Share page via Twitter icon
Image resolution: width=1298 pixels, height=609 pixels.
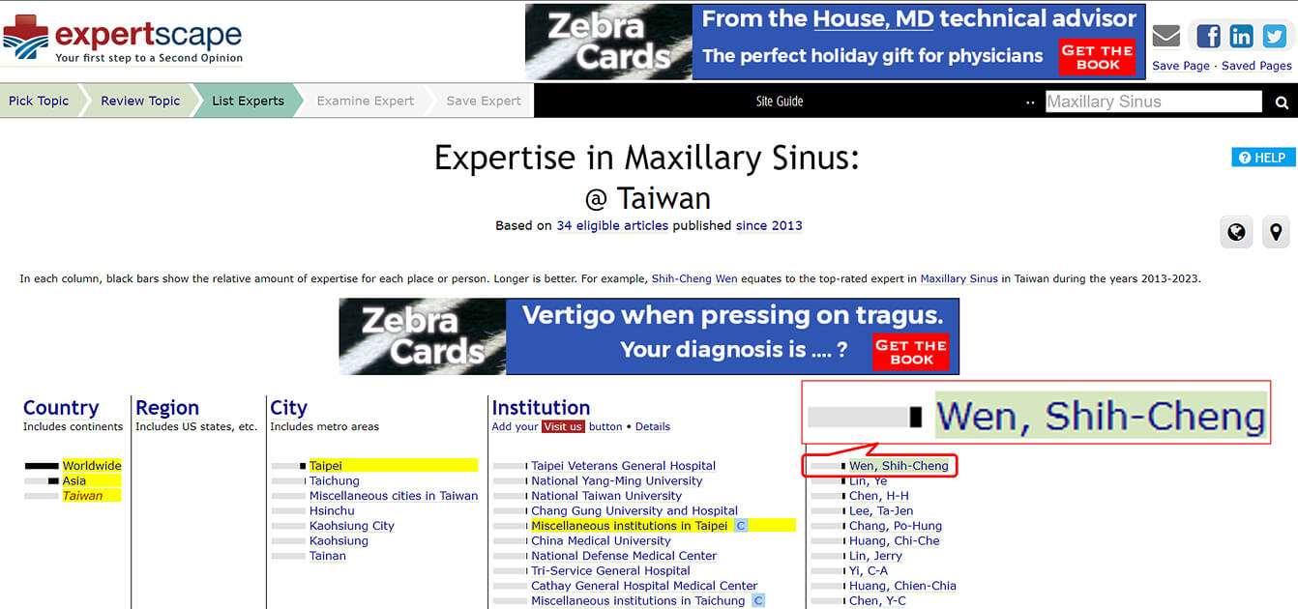tap(1274, 37)
